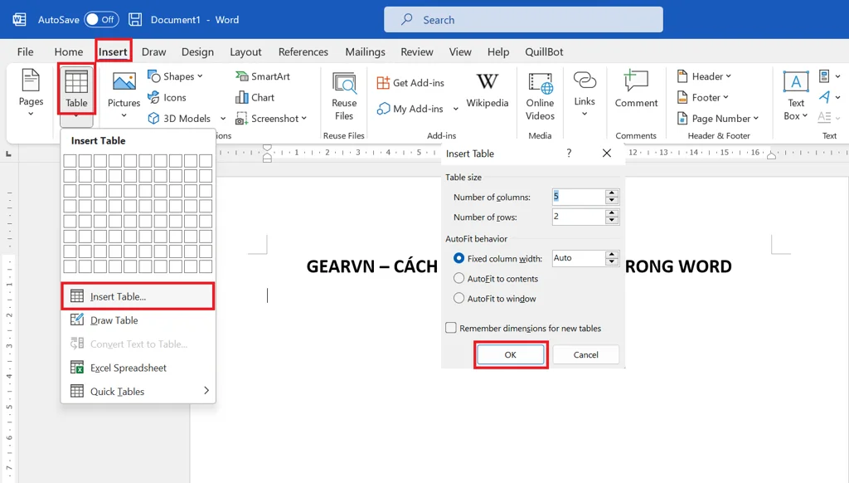The image size is (849, 483).
Task: Click the Search box in title bar
Action: (523, 20)
